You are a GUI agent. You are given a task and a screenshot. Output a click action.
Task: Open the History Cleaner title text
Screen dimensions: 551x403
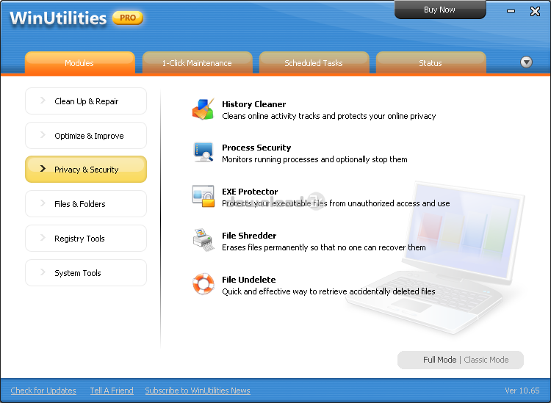tap(253, 104)
